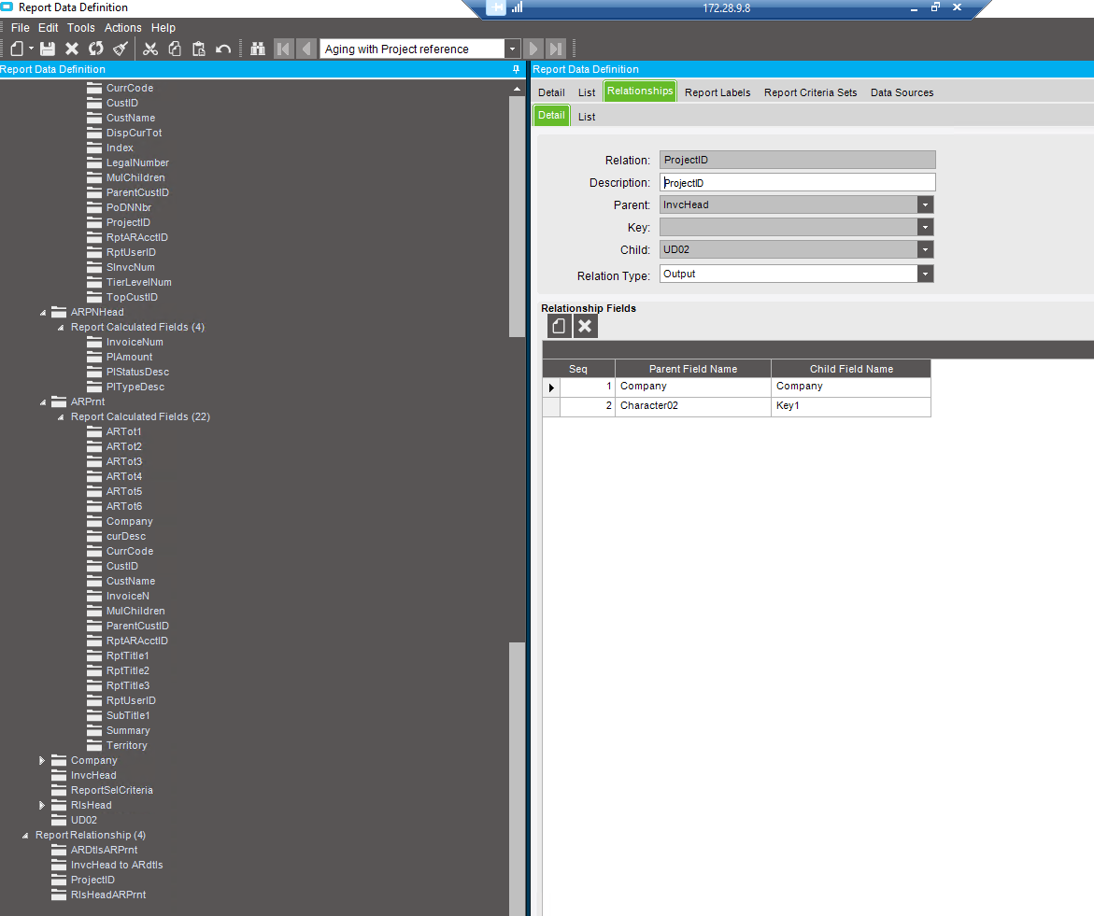The width and height of the screenshot is (1094, 916).
Task: Go to first record navigation button
Action: (x=283, y=49)
